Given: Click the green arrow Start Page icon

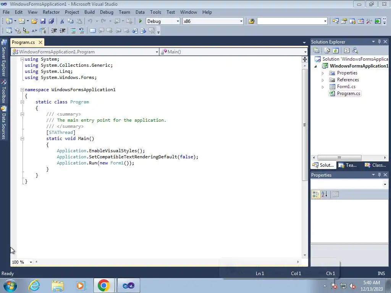Looking at the screenshot, I should 378,21.
